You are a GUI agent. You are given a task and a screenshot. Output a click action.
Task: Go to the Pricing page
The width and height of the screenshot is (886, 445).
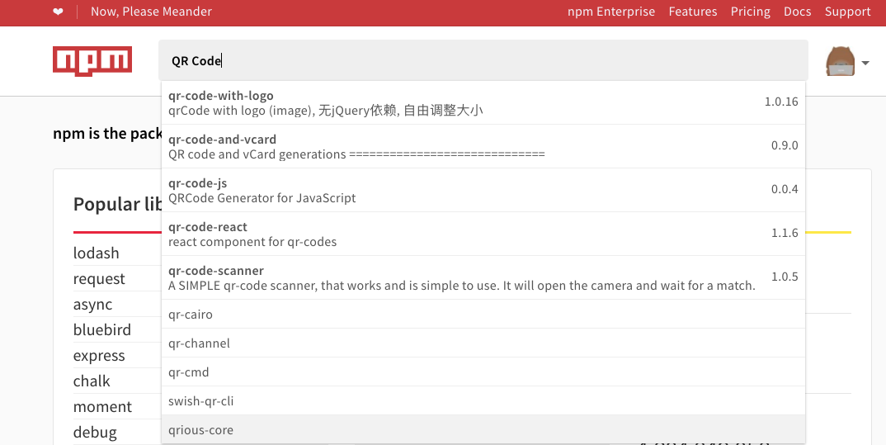(751, 12)
